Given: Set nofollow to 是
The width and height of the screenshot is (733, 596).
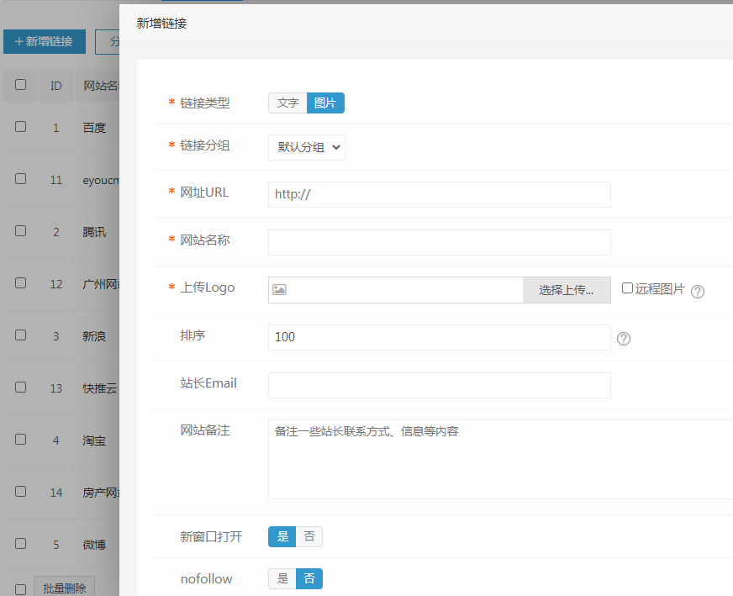Looking at the screenshot, I should 282,578.
